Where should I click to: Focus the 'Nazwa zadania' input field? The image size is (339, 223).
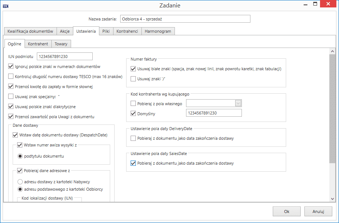(x=185, y=19)
